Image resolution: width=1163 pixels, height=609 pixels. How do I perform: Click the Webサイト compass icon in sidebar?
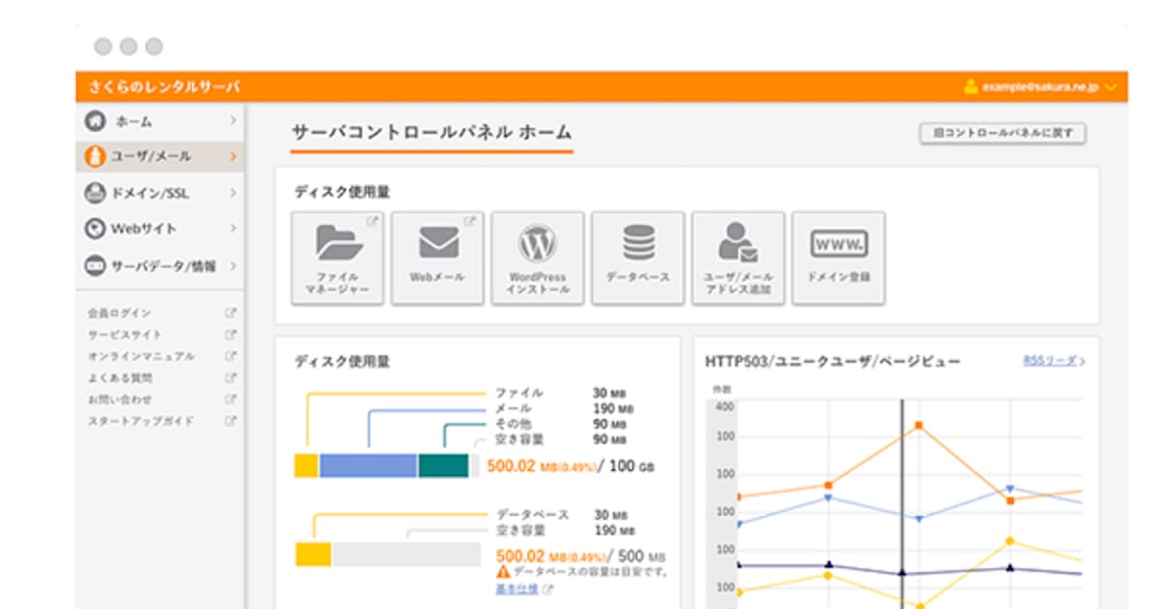click(x=95, y=229)
